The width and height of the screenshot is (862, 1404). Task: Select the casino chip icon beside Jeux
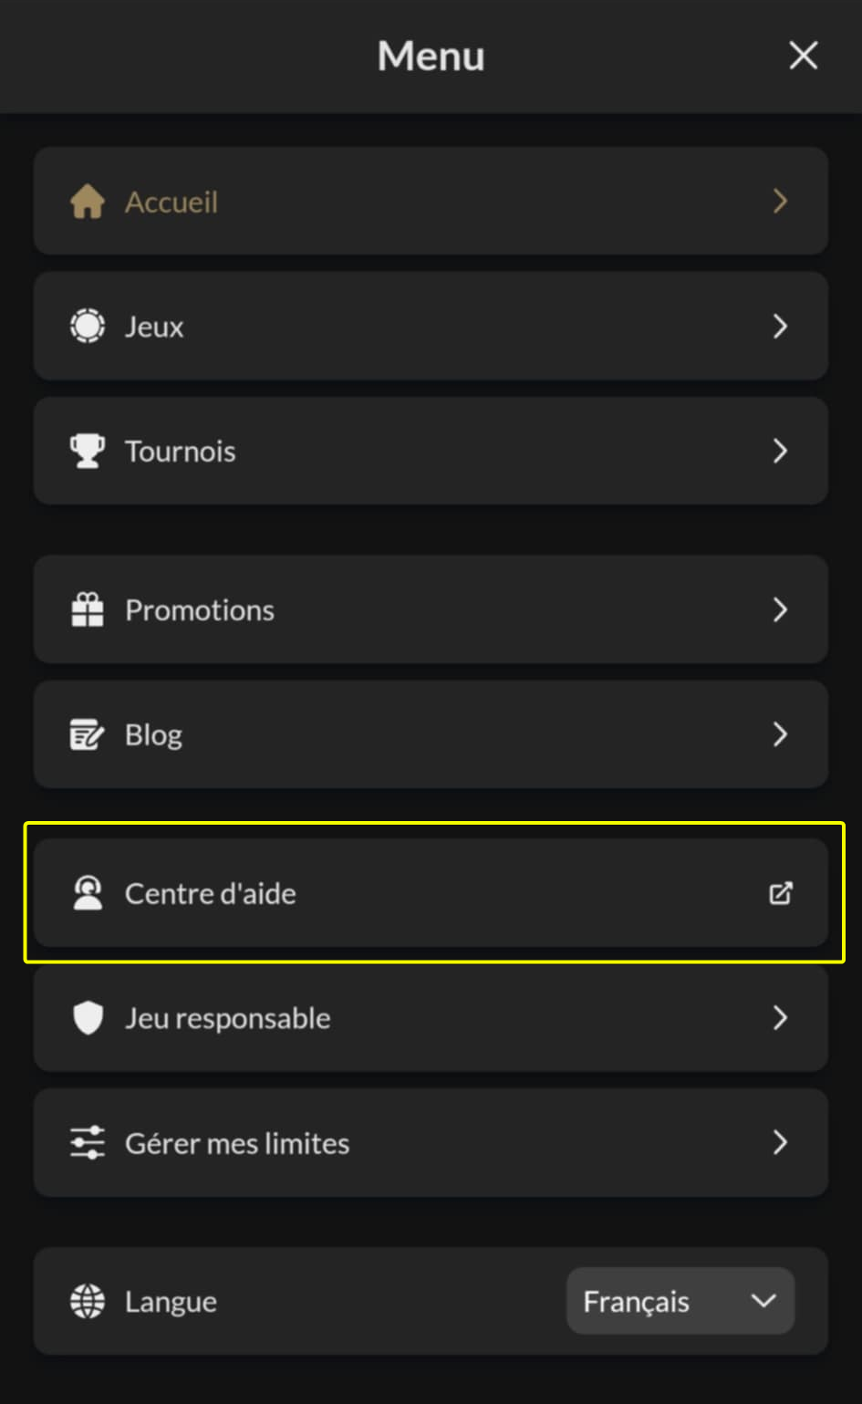pos(87,326)
